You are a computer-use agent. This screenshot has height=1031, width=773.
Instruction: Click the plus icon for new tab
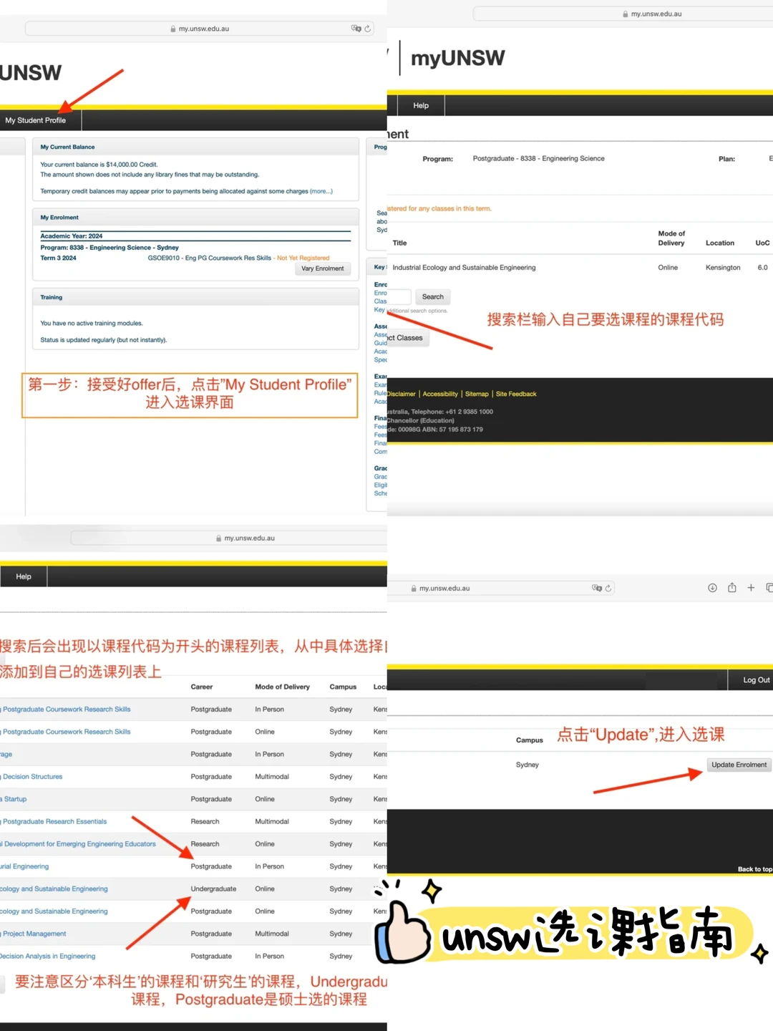751,588
